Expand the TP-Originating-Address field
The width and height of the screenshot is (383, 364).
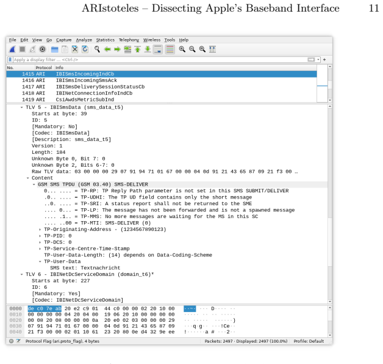[x=40, y=230]
